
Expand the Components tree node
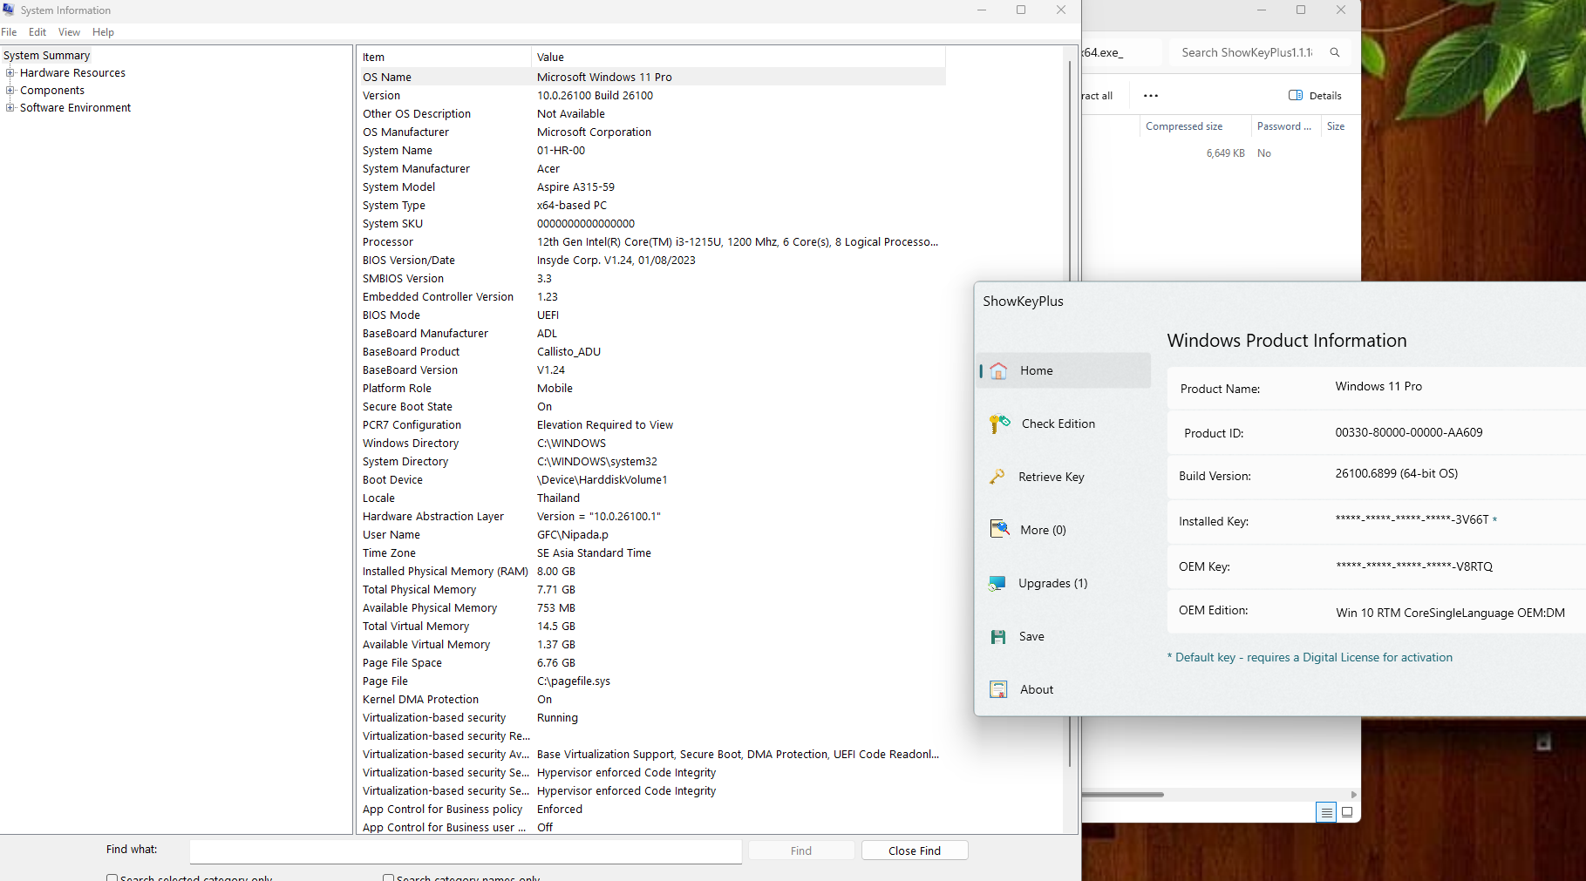coord(10,91)
